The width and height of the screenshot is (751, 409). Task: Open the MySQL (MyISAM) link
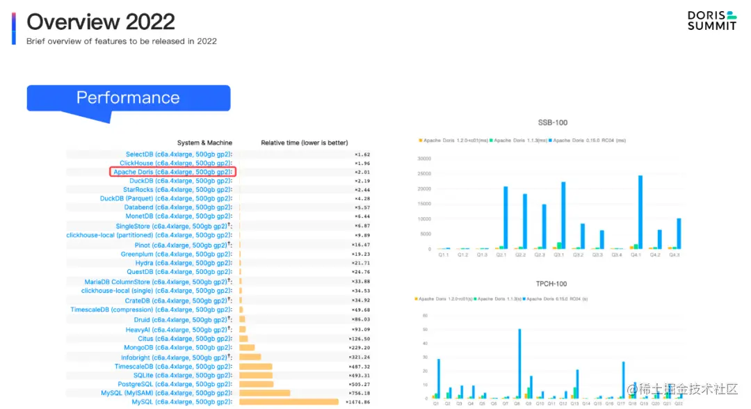pos(166,393)
